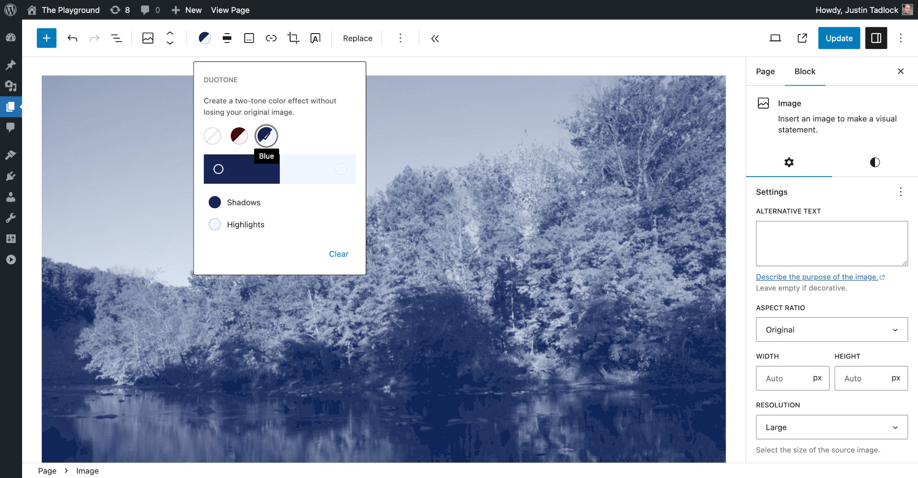Open the Aspect Ratio dropdown
Screen dimensions: 918x478
[831, 329]
